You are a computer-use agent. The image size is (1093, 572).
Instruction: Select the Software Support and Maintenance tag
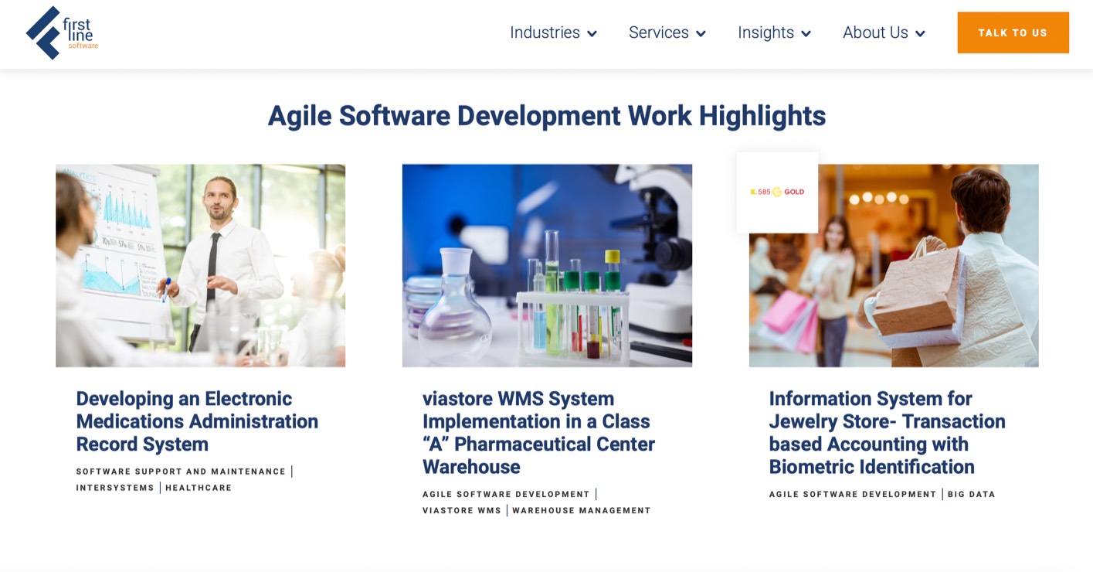[x=181, y=472]
